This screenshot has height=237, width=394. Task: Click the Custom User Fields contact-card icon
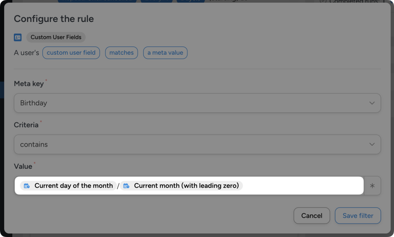[x=18, y=37]
